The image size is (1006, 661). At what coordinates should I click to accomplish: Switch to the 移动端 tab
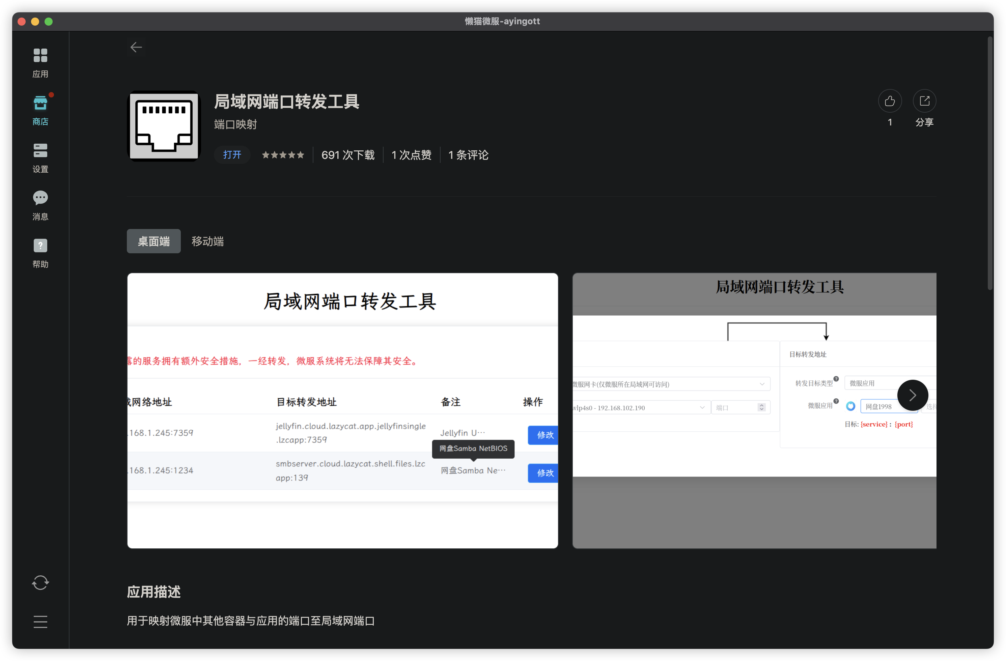click(x=207, y=241)
